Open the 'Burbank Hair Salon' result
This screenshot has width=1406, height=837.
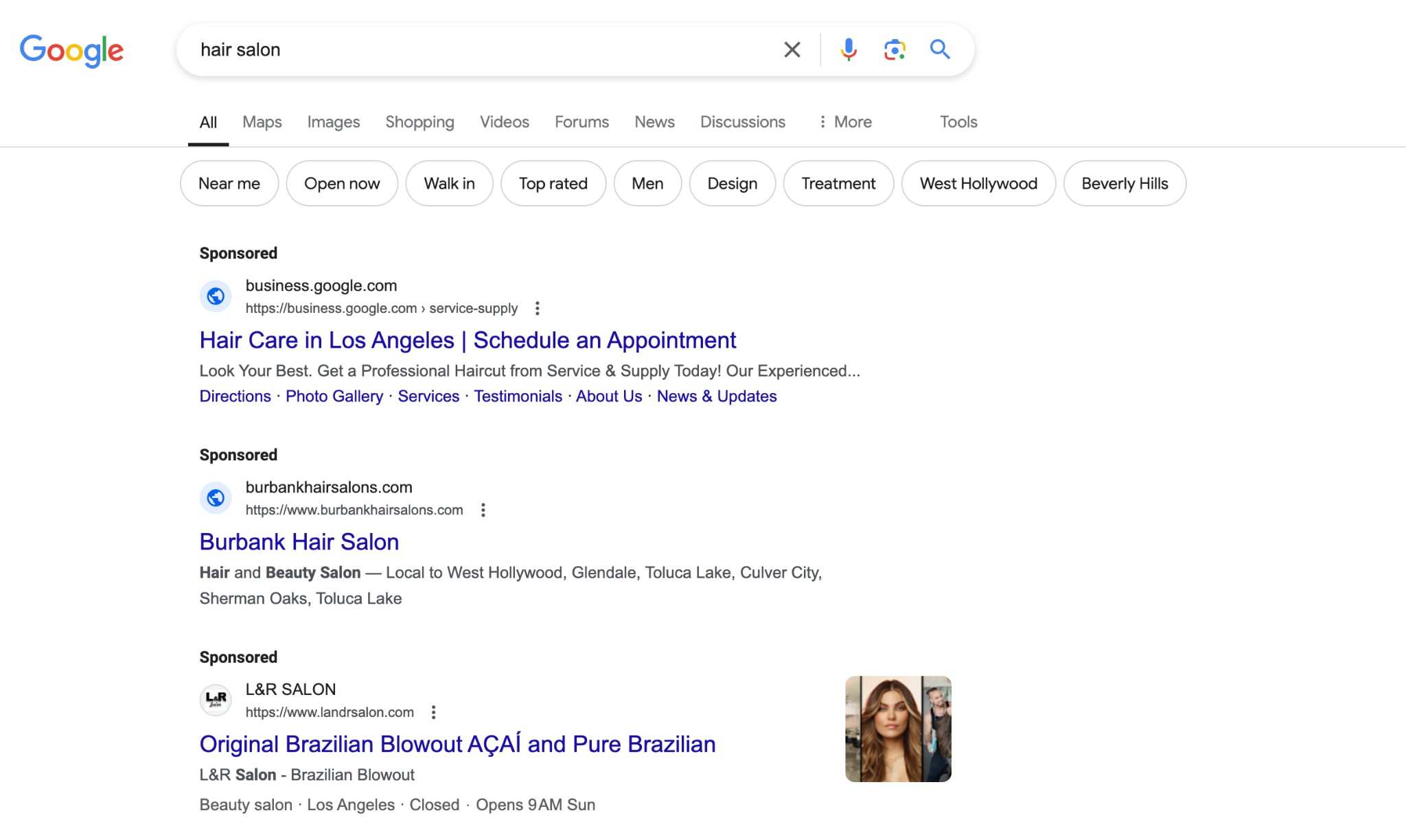coord(299,542)
